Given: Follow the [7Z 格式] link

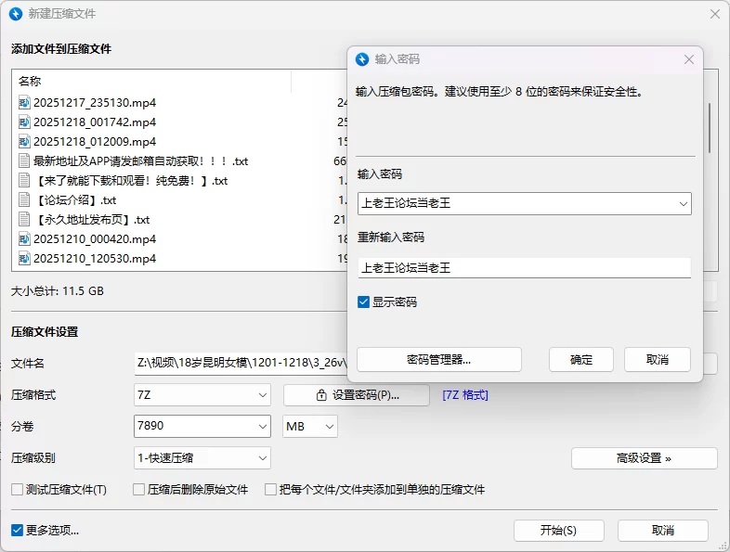Looking at the screenshot, I should click(464, 395).
